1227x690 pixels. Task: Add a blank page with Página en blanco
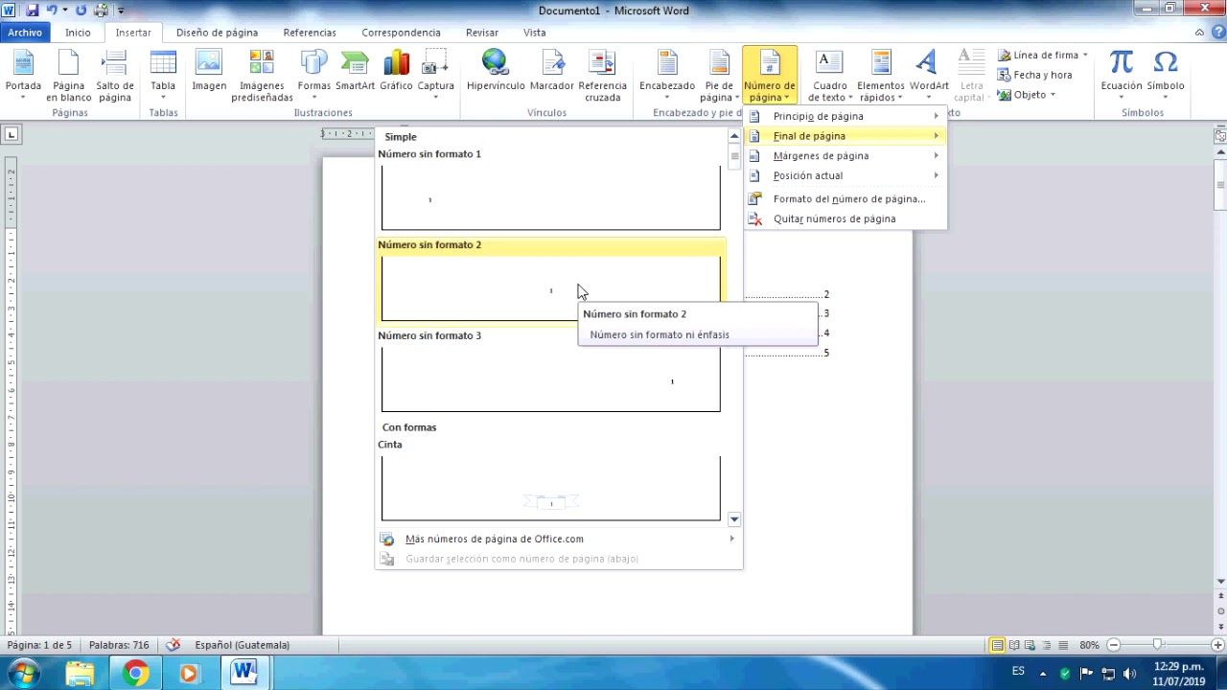tap(69, 76)
